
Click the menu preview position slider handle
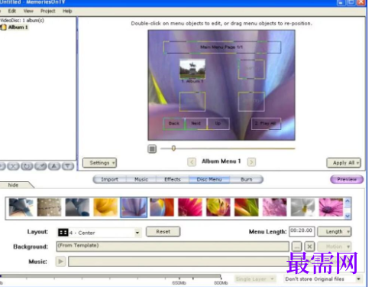[173, 148]
